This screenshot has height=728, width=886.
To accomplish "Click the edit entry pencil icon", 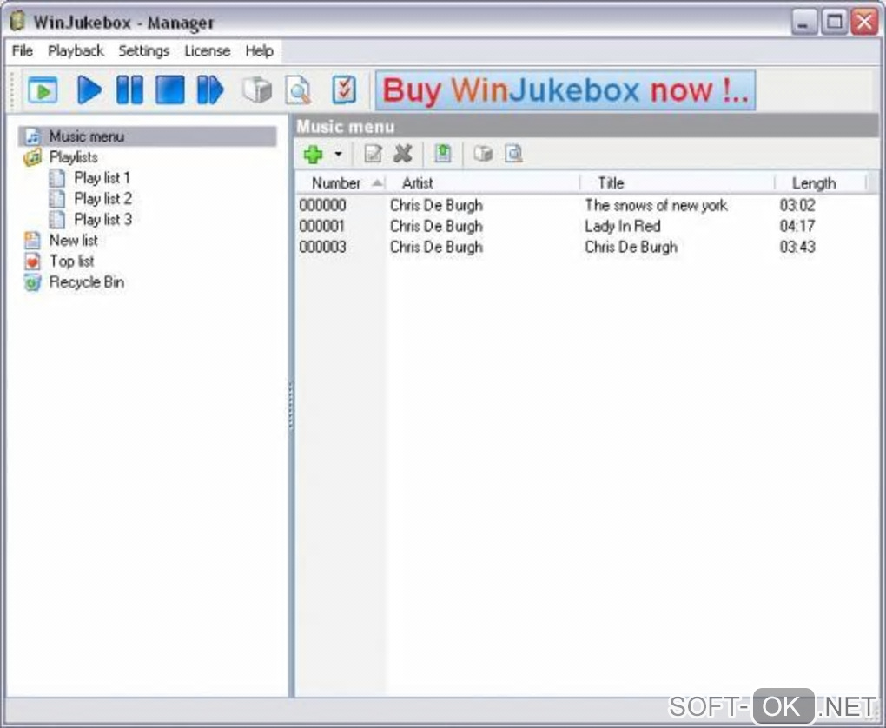I will point(373,154).
